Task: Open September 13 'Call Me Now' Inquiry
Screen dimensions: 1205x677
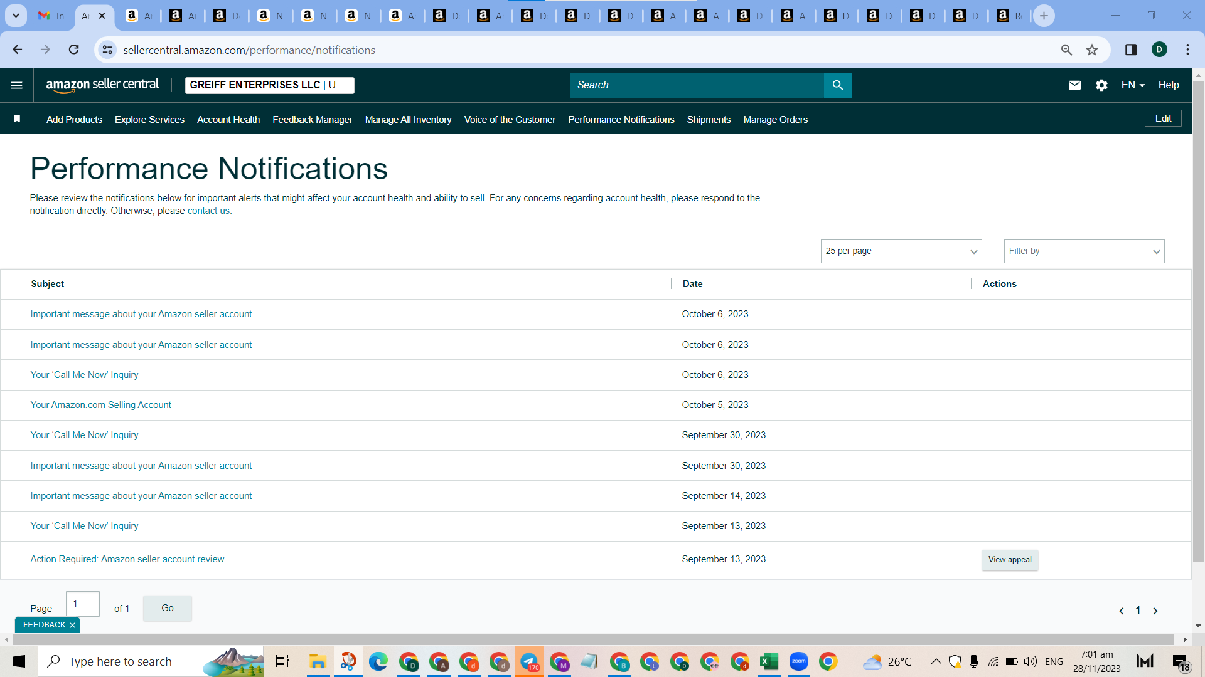Action: click(84, 526)
